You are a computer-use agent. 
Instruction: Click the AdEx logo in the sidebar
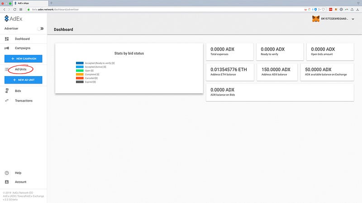[x=13, y=18]
